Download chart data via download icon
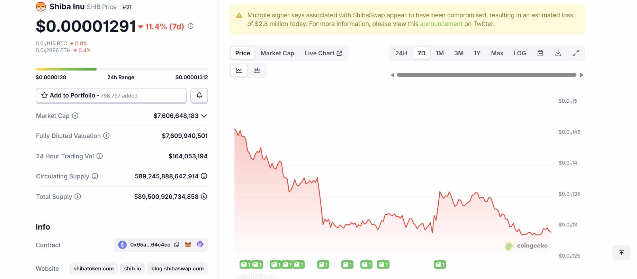Screen dimensions: 637x279 tap(558, 53)
